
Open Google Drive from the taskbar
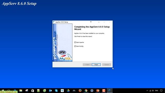[x=68, y=91]
